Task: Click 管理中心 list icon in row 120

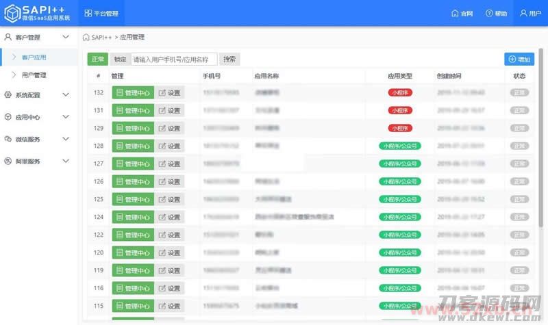Action: pos(119,252)
